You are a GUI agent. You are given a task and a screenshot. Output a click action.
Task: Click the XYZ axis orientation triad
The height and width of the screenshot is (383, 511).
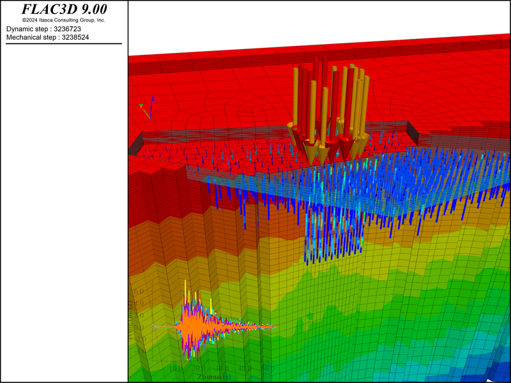pos(147,109)
